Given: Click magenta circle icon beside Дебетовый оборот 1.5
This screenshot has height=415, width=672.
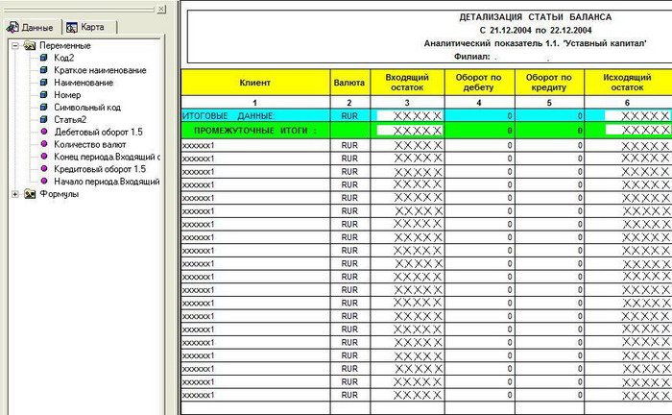Looking at the screenshot, I should (x=44, y=132).
